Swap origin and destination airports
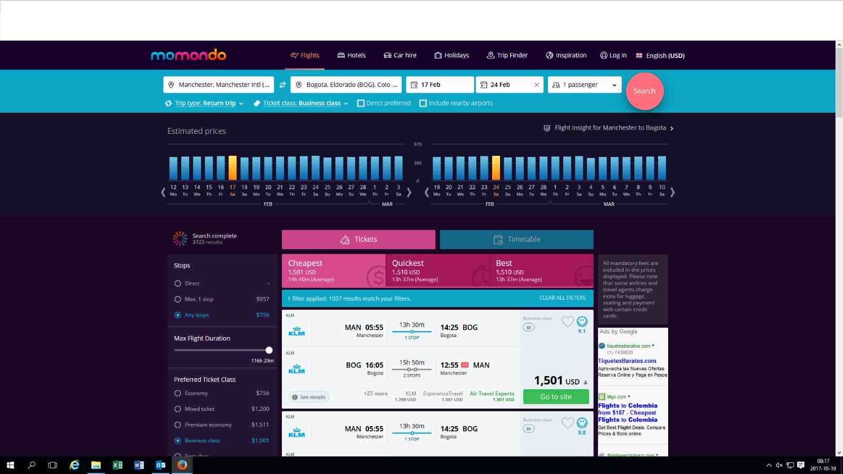843x474 pixels. [282, 85]
